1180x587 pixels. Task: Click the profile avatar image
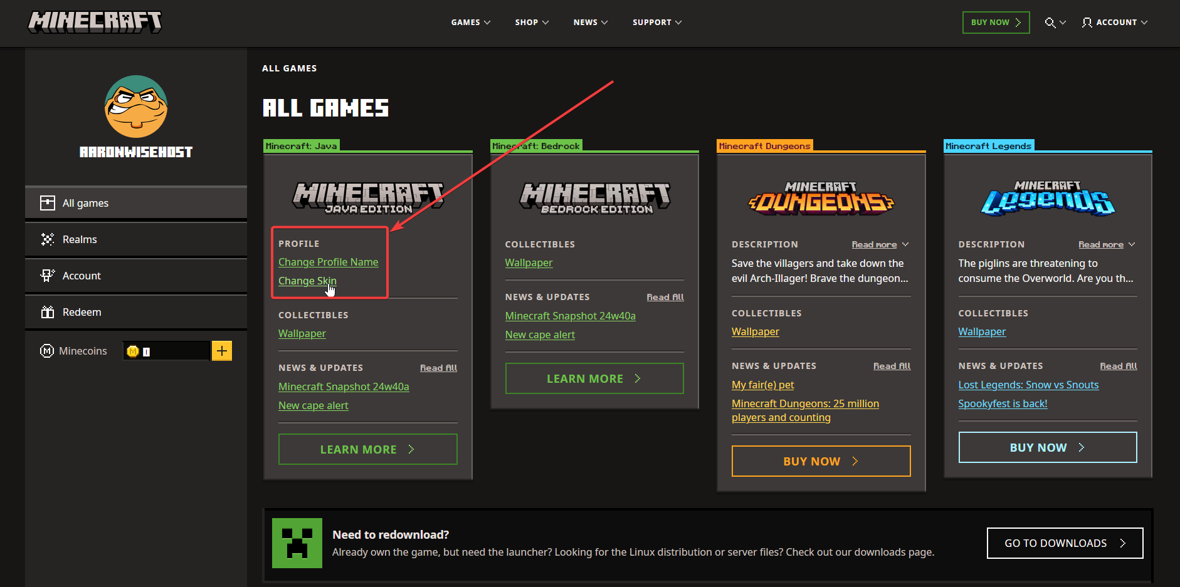pos(136,106)
